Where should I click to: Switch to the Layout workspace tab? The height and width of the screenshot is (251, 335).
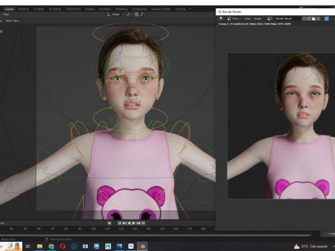[9, 9]
